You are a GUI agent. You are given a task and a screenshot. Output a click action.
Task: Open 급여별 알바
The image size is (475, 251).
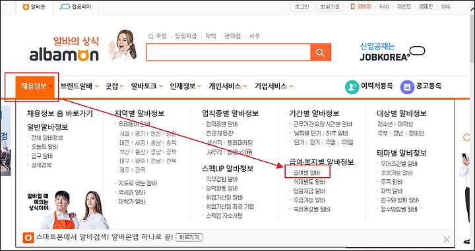[307, 173]
